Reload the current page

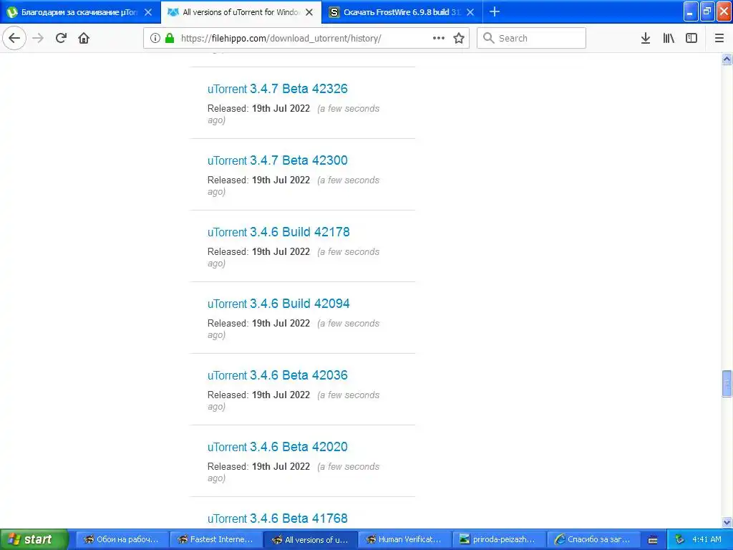pos(61,38)
